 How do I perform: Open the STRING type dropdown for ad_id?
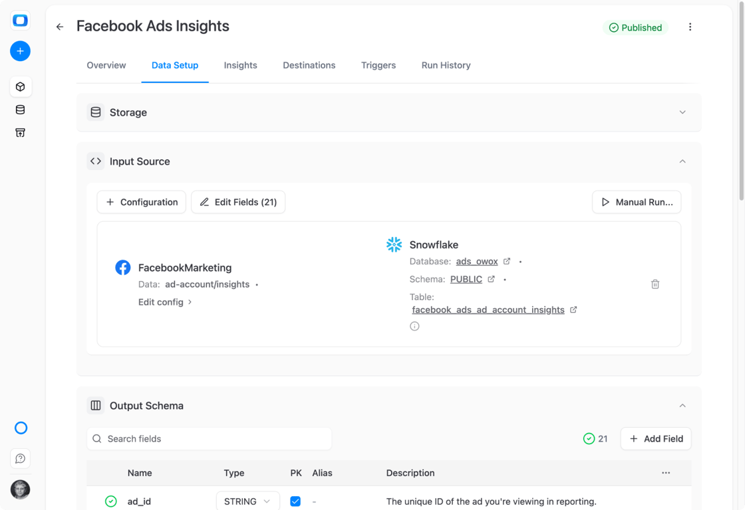click(247, 501)
